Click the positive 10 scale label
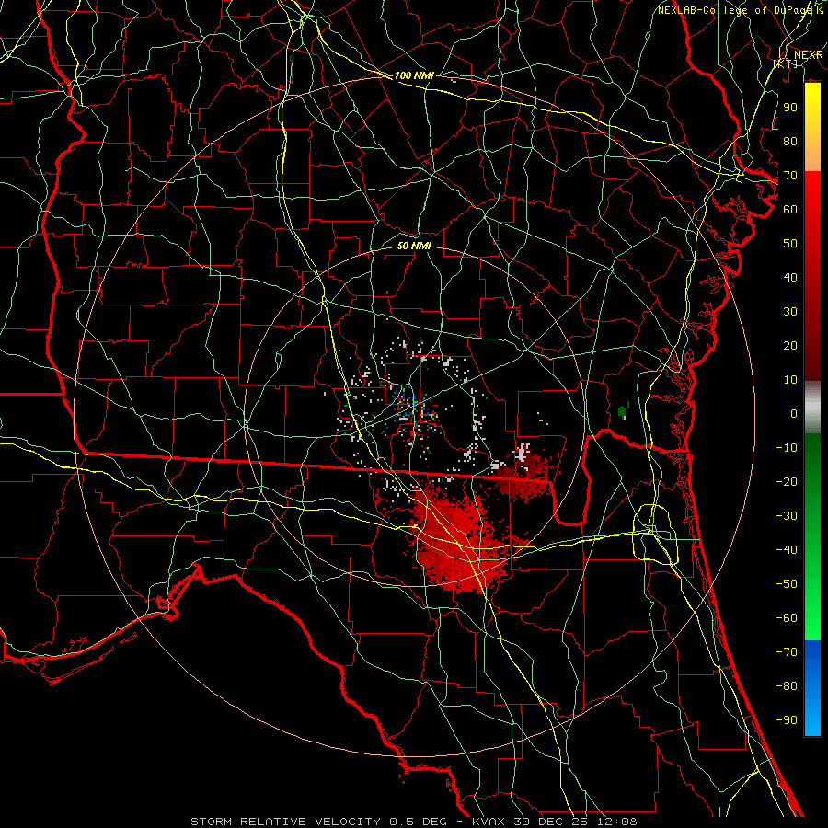 pos(790,380)
